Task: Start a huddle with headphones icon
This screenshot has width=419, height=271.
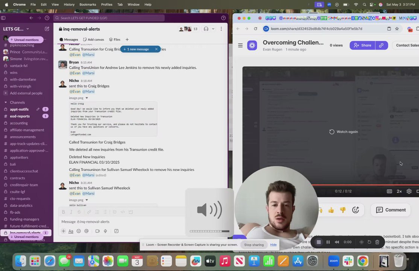Action: click(206, 29)
